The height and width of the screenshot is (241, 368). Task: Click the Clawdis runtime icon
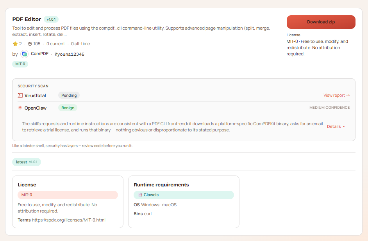(x=140, y=195)
